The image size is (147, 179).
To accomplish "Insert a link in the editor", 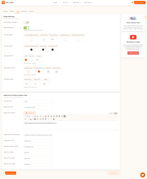I will click(57, 116).
